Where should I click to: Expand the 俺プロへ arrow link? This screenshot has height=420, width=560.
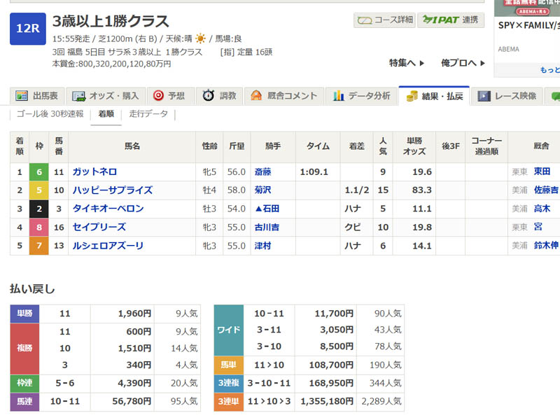463,63
